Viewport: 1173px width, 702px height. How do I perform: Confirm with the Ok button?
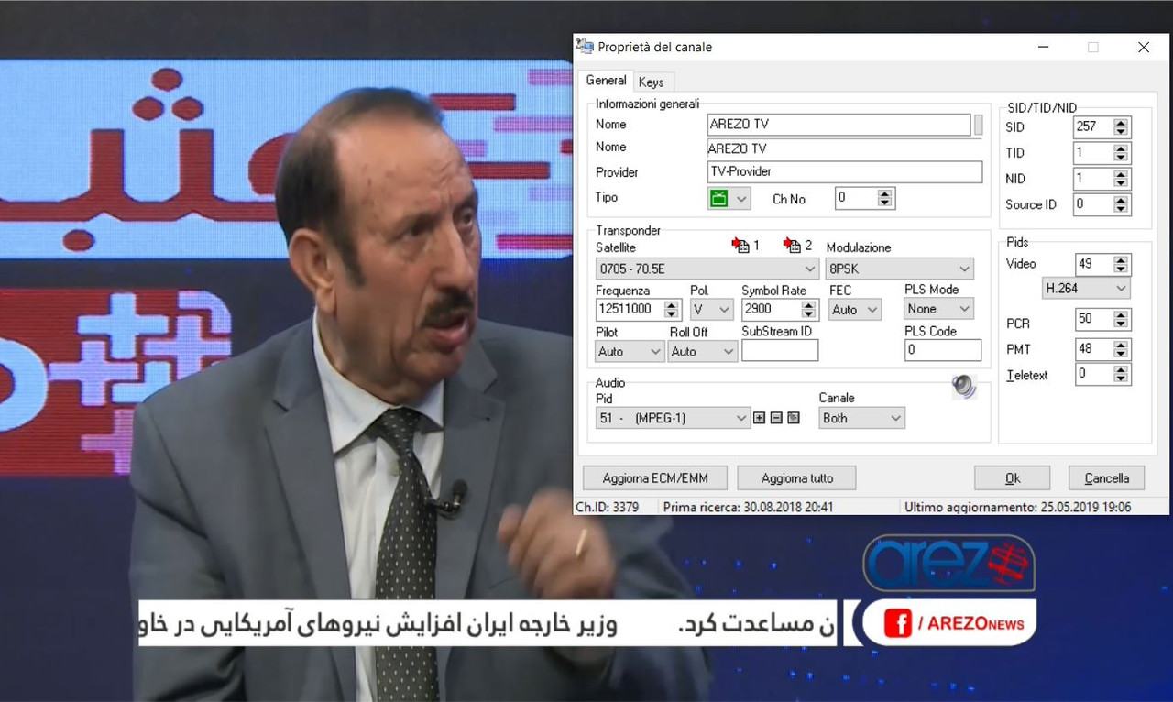click(x=1012, y=478)
